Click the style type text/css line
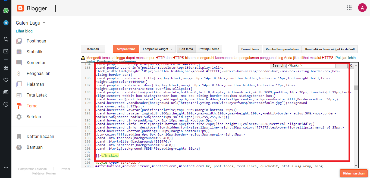Viewport: 370px width, 178px height. click(118, 163)
